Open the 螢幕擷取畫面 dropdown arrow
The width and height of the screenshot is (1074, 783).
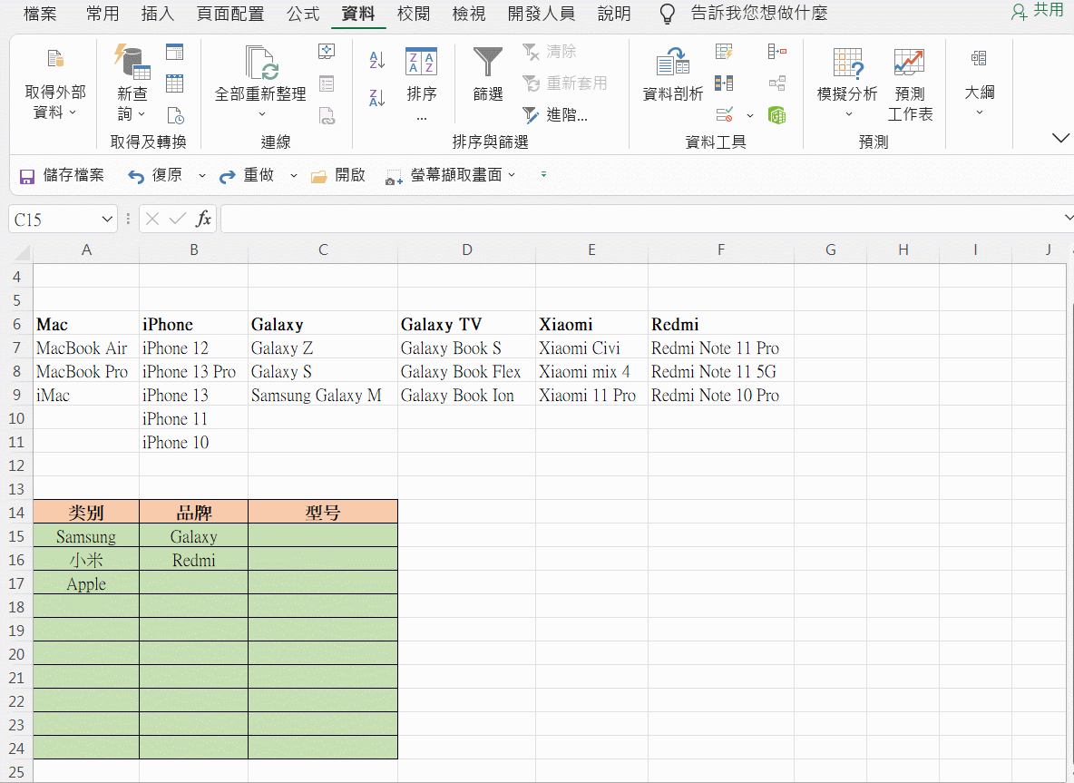click(512, 175)
